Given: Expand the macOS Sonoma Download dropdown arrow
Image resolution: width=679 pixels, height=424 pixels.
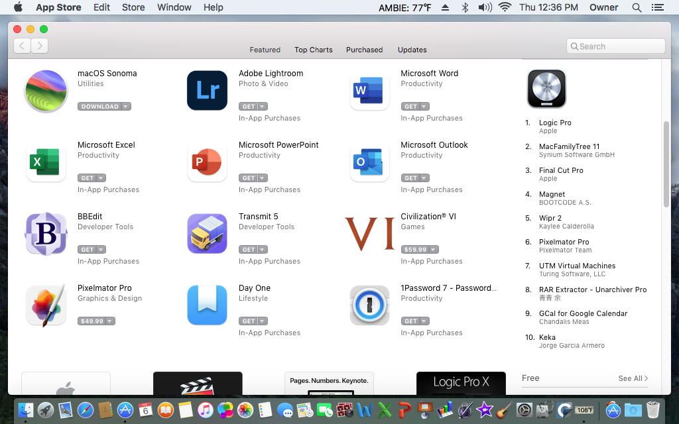Looking at the screenshot, I should point(125,107).
